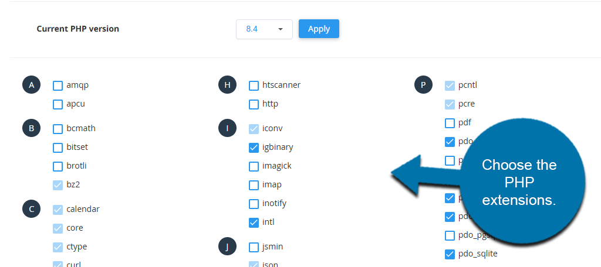Click the letter H section badge

point(227,85)
